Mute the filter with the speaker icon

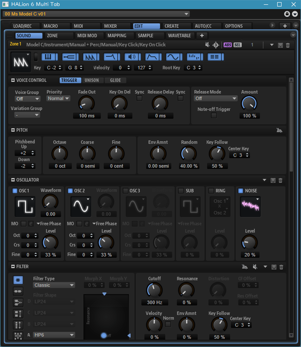[255, 267]
